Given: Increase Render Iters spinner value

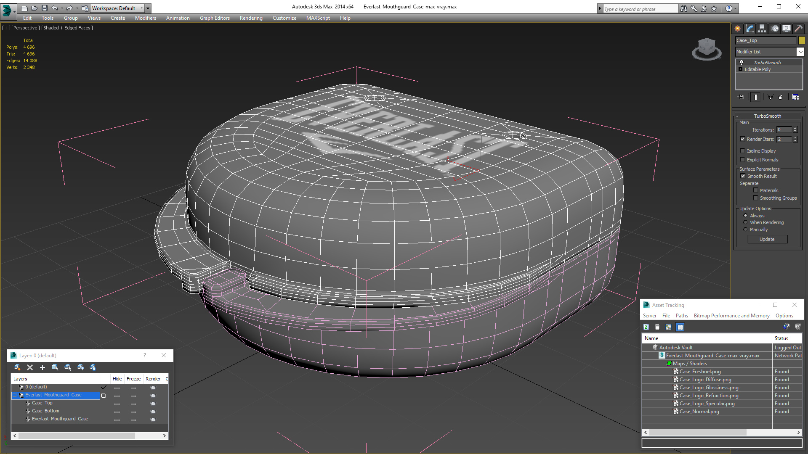Looking at the screenshot, I should coord(795,137).
